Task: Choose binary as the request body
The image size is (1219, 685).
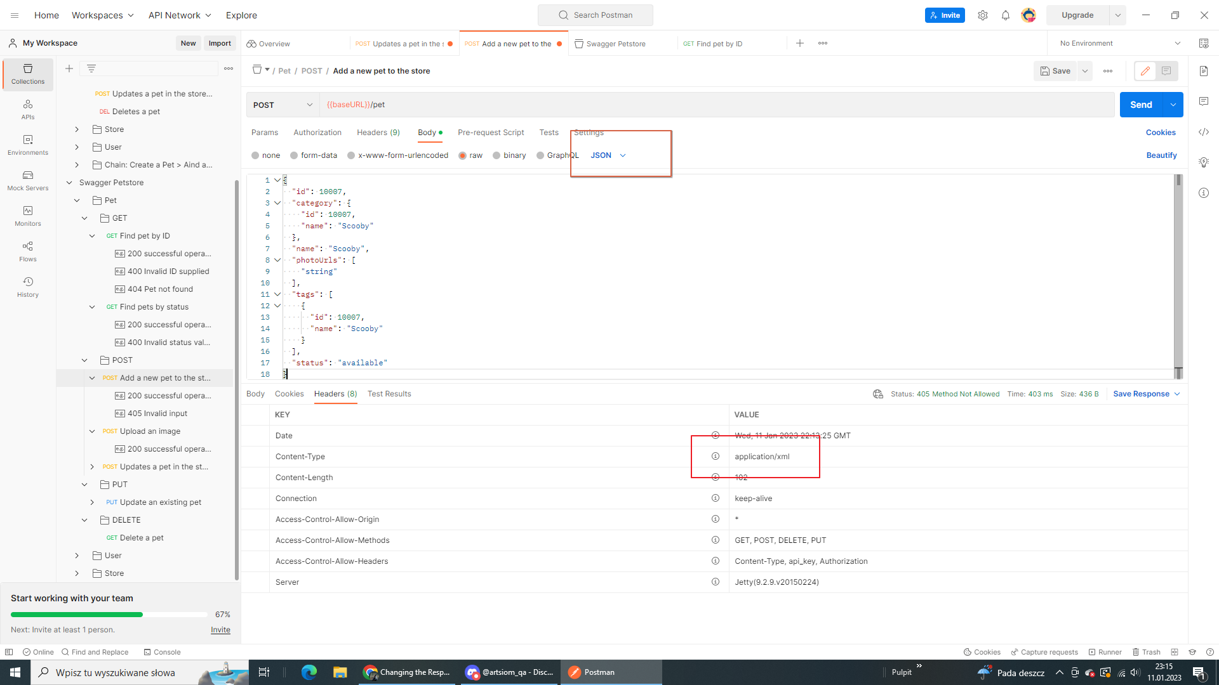Action: coord(509,155)
